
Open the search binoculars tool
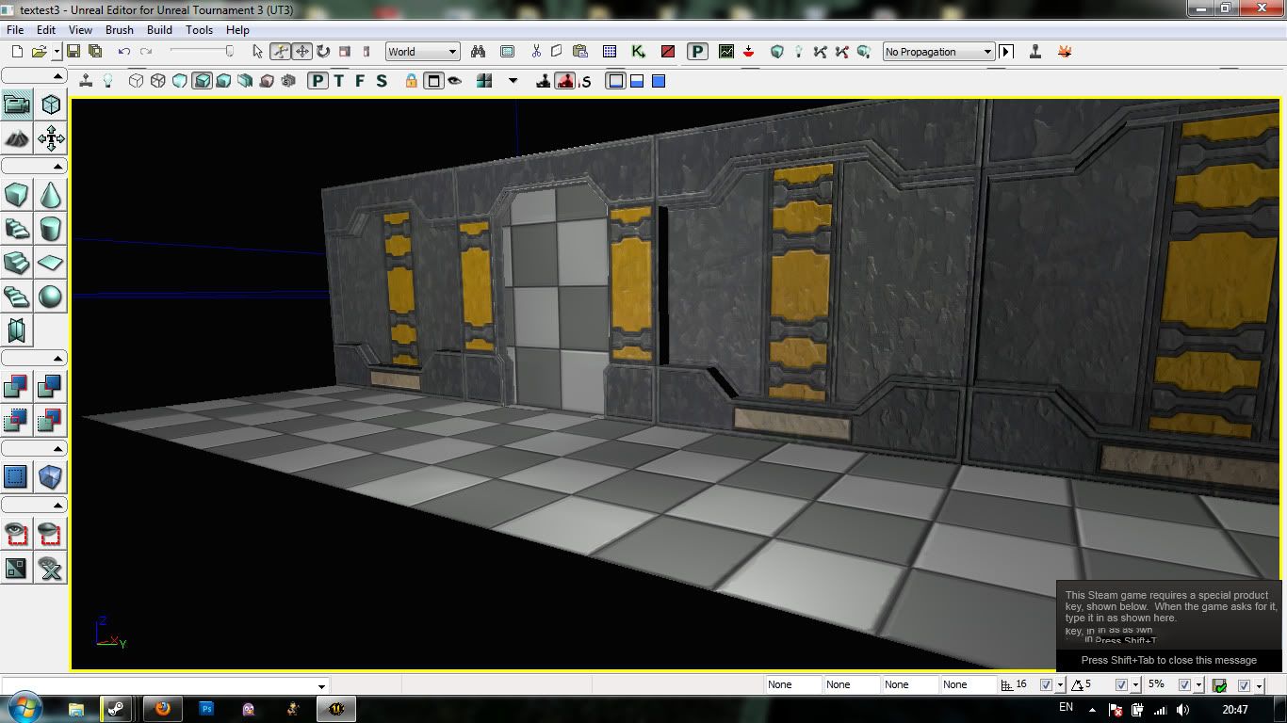[478, 52]
